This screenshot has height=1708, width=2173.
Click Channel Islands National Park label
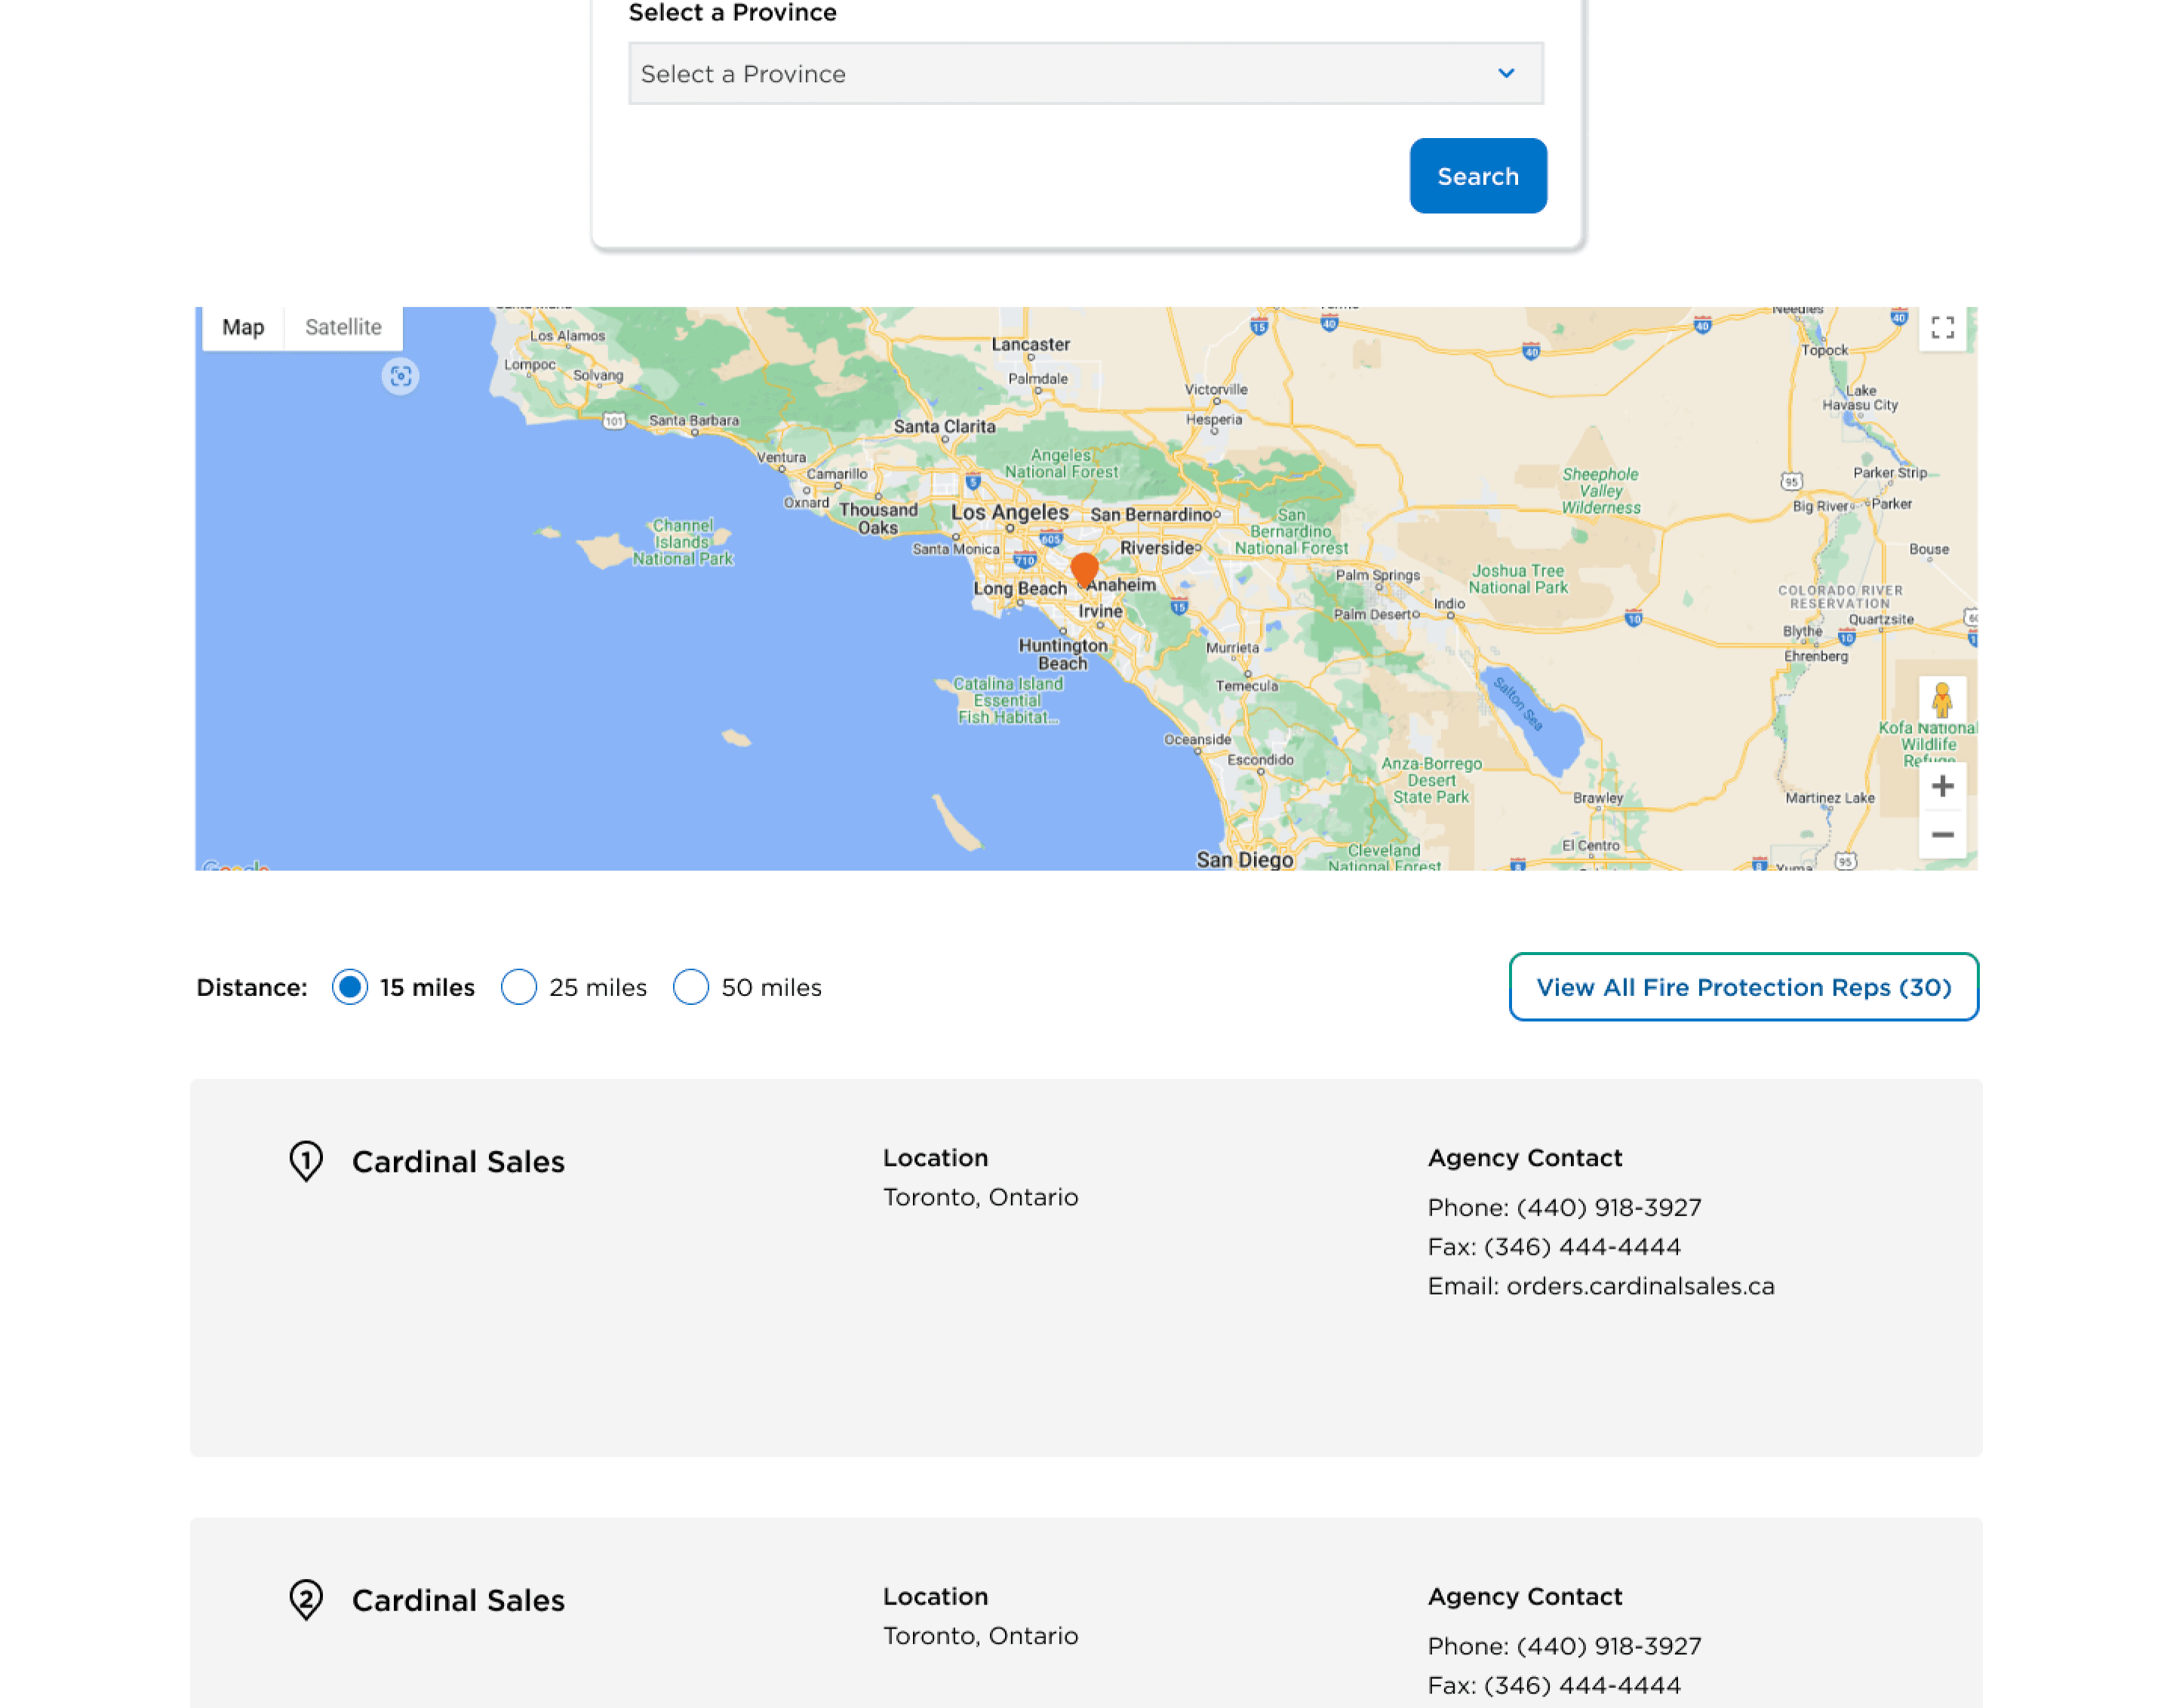pyautogui.click(x=682, y=542)
